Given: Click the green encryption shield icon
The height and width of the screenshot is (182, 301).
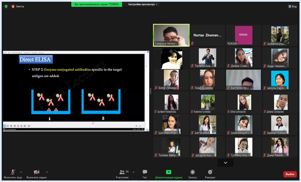Looking at the screenshot, I should (6, 6).
